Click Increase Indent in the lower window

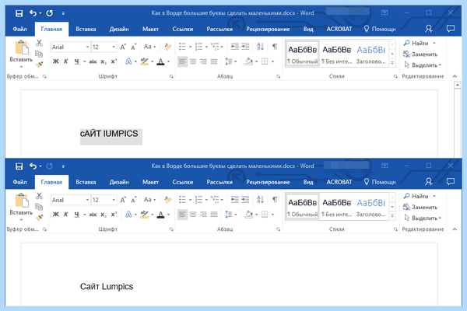pyautogui.click(x=245, y=199)
